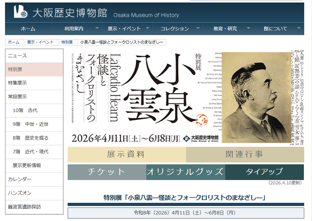Viewport: 312px width, 221px height.
Task: Open 難波宮遺跡探訪 in the sidebar
Action: coord(34,207)
